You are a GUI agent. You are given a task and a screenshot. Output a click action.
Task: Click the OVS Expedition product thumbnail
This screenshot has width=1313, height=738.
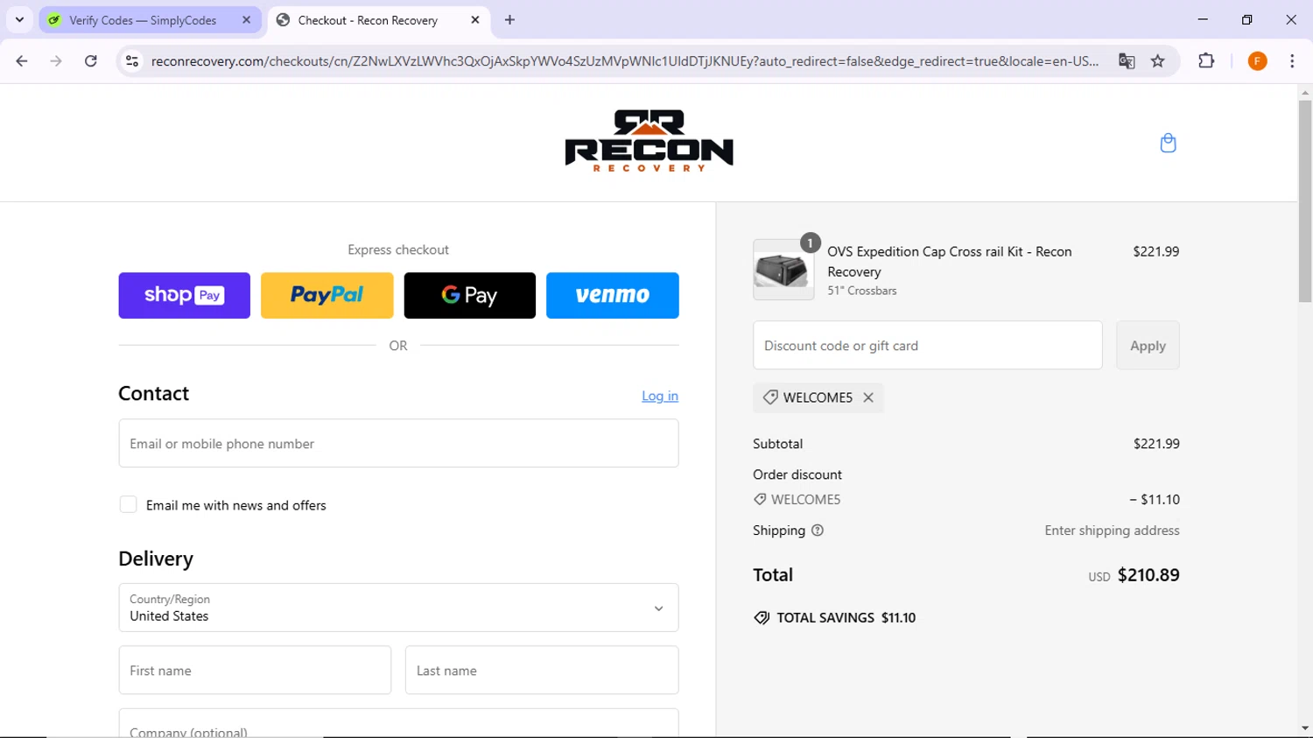783,270
